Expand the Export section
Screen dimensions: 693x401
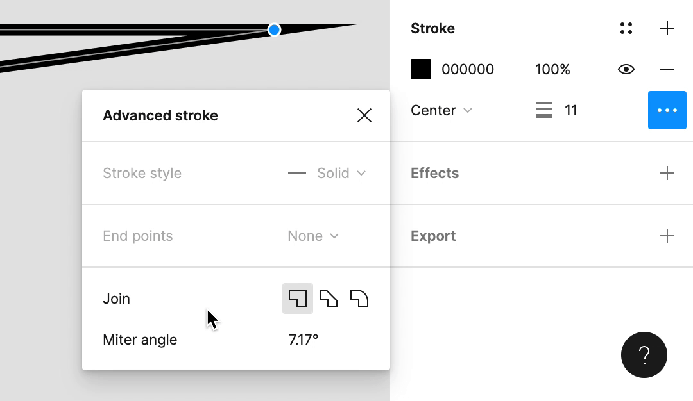(x=667, y=236)
